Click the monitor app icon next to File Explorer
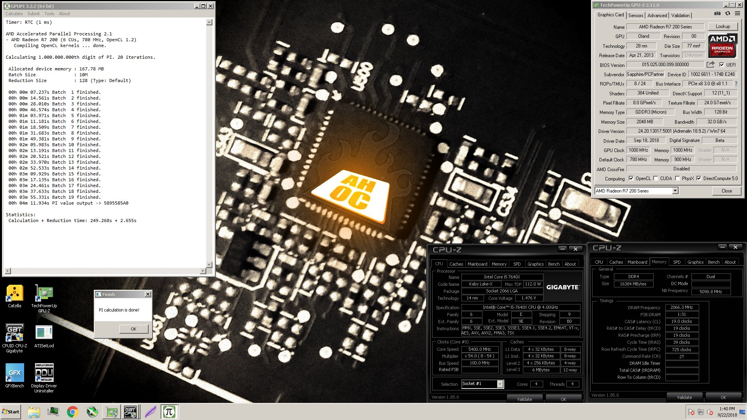The image size is (747, 420). (53, 412)
